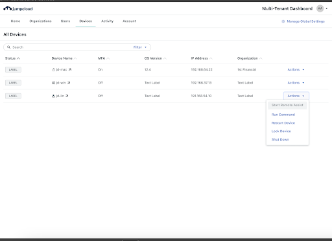Sort by Status column

[x=12, y=58]
